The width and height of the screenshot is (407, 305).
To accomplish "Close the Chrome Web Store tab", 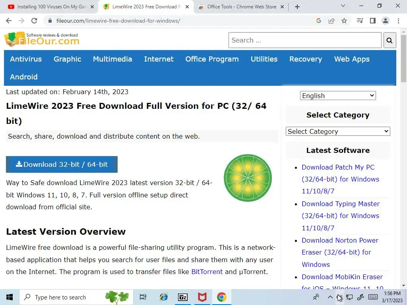I will (x=282, y=7).
